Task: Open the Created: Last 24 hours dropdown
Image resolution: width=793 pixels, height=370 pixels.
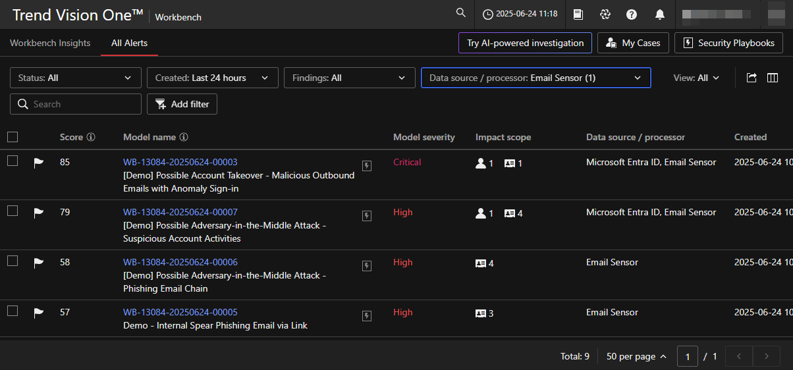Action: 212,78
